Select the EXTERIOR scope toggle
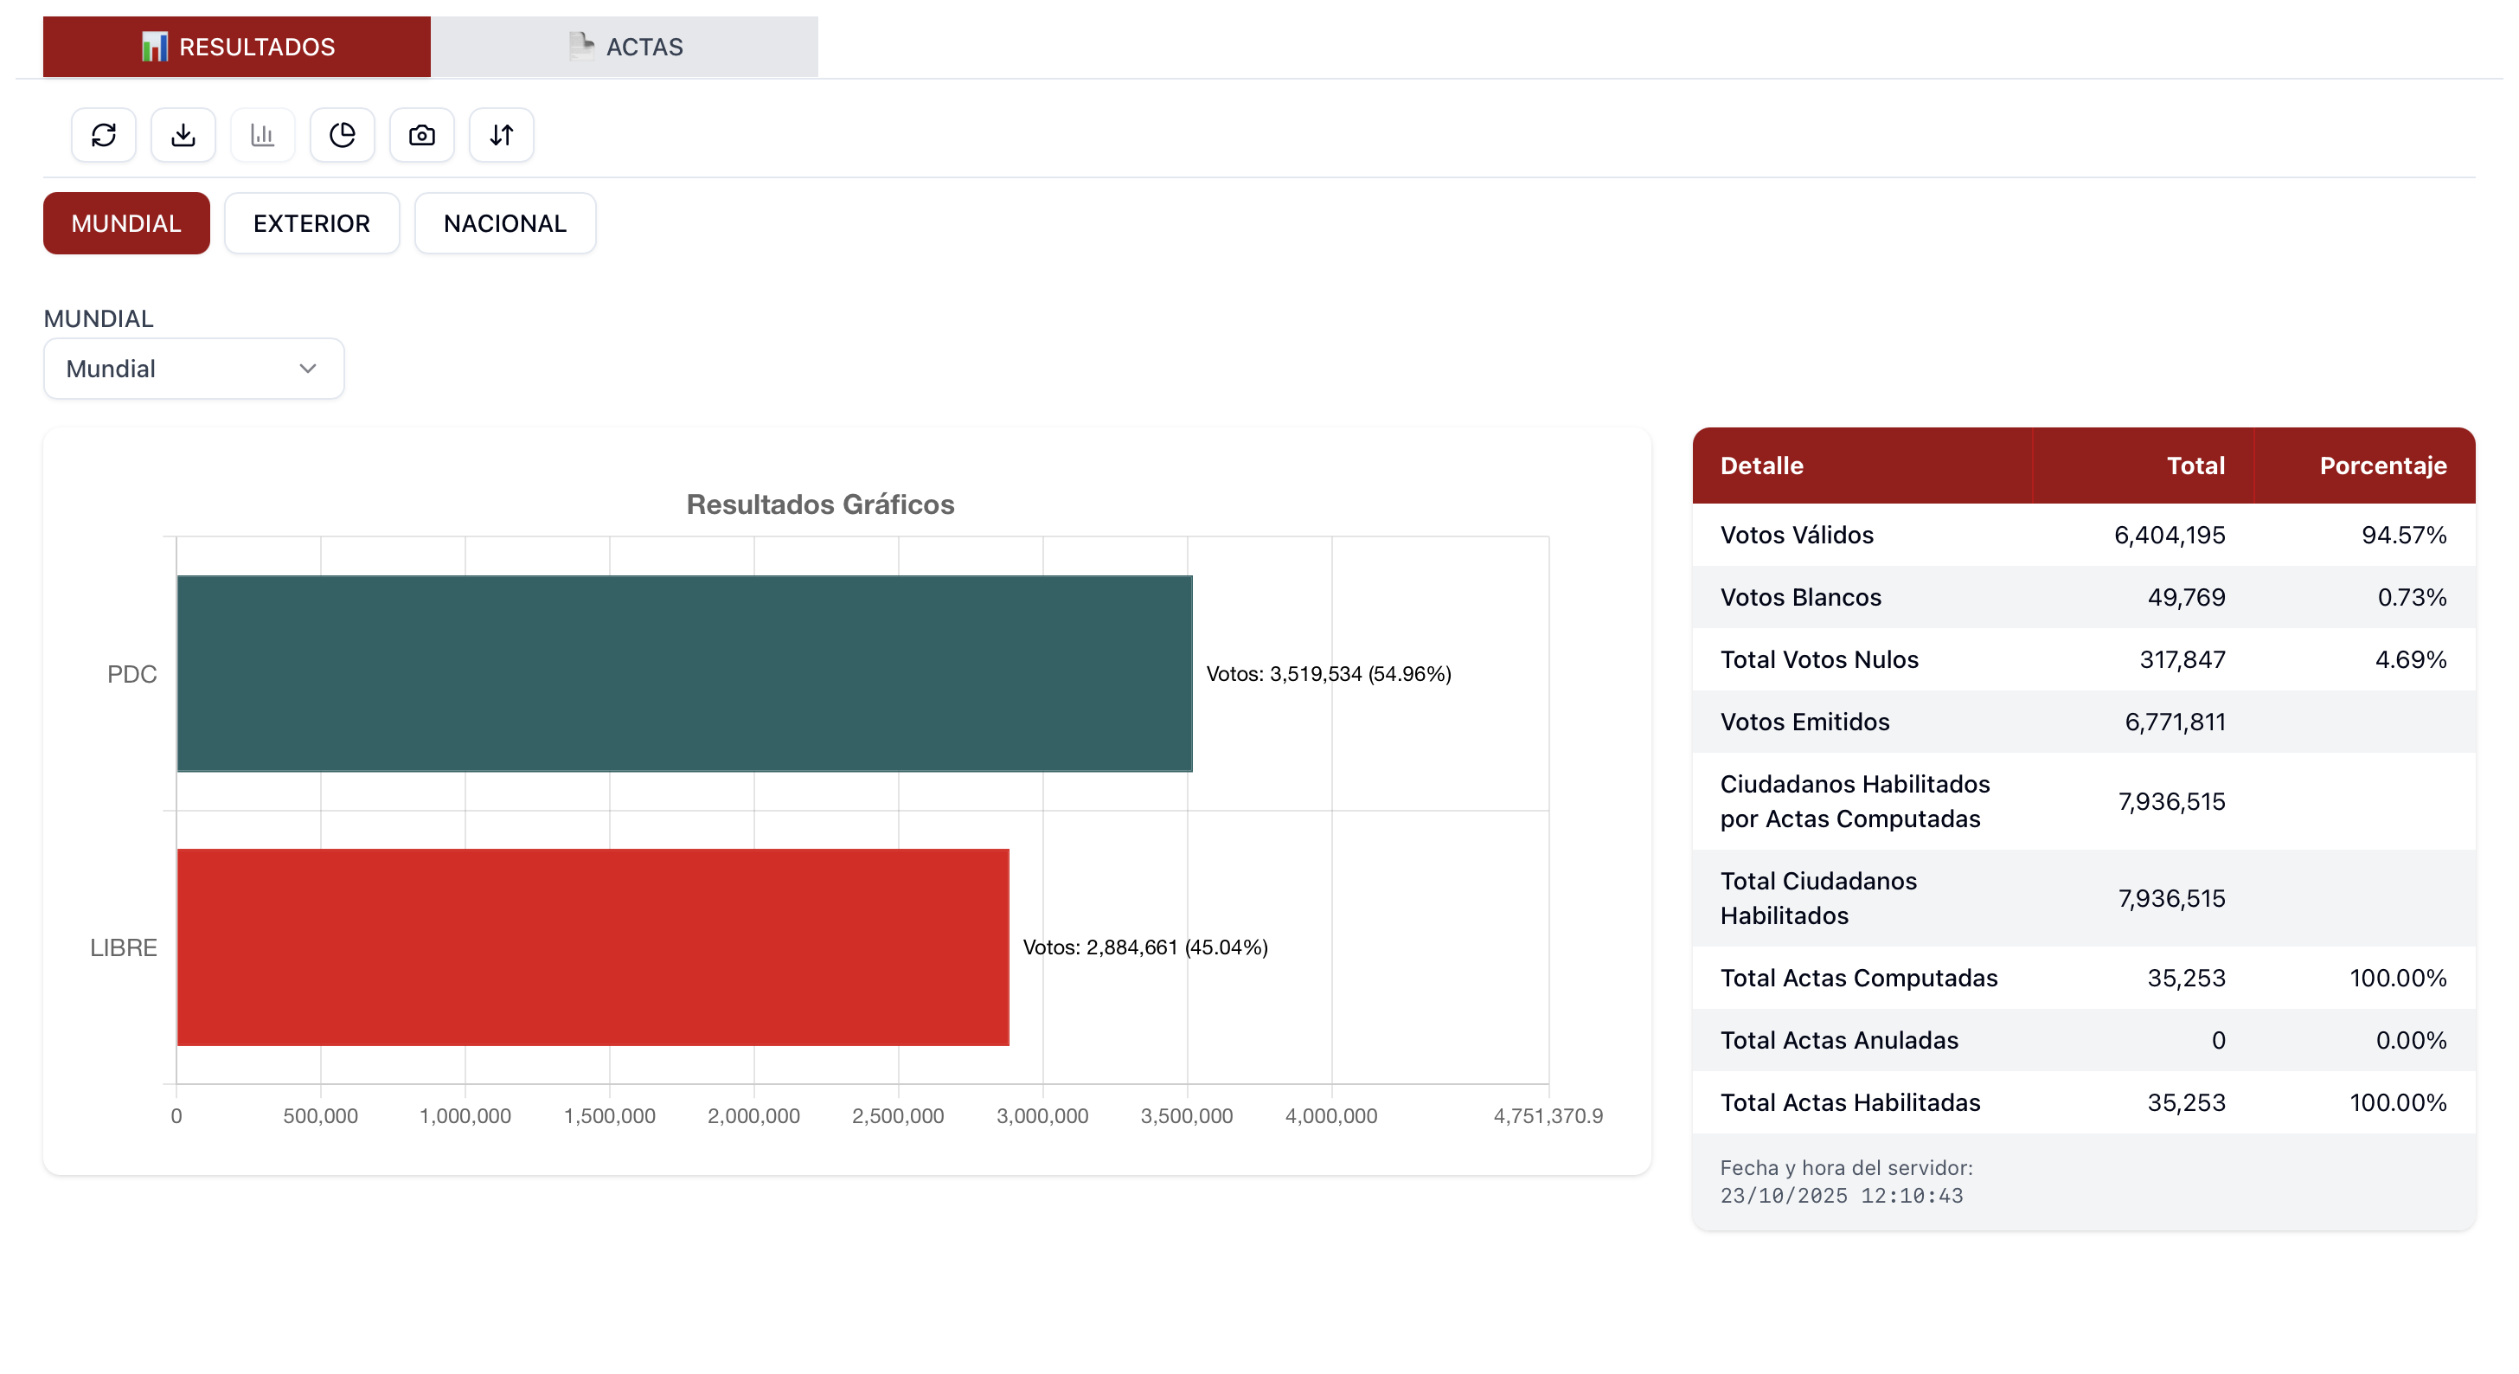 pos(311,223)
